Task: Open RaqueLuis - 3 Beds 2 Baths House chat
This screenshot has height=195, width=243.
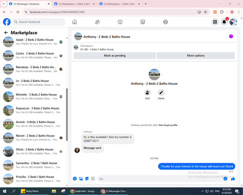Action: coord(33,110)
